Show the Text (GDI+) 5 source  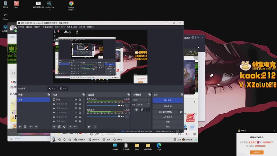click(x=76, y=104)
